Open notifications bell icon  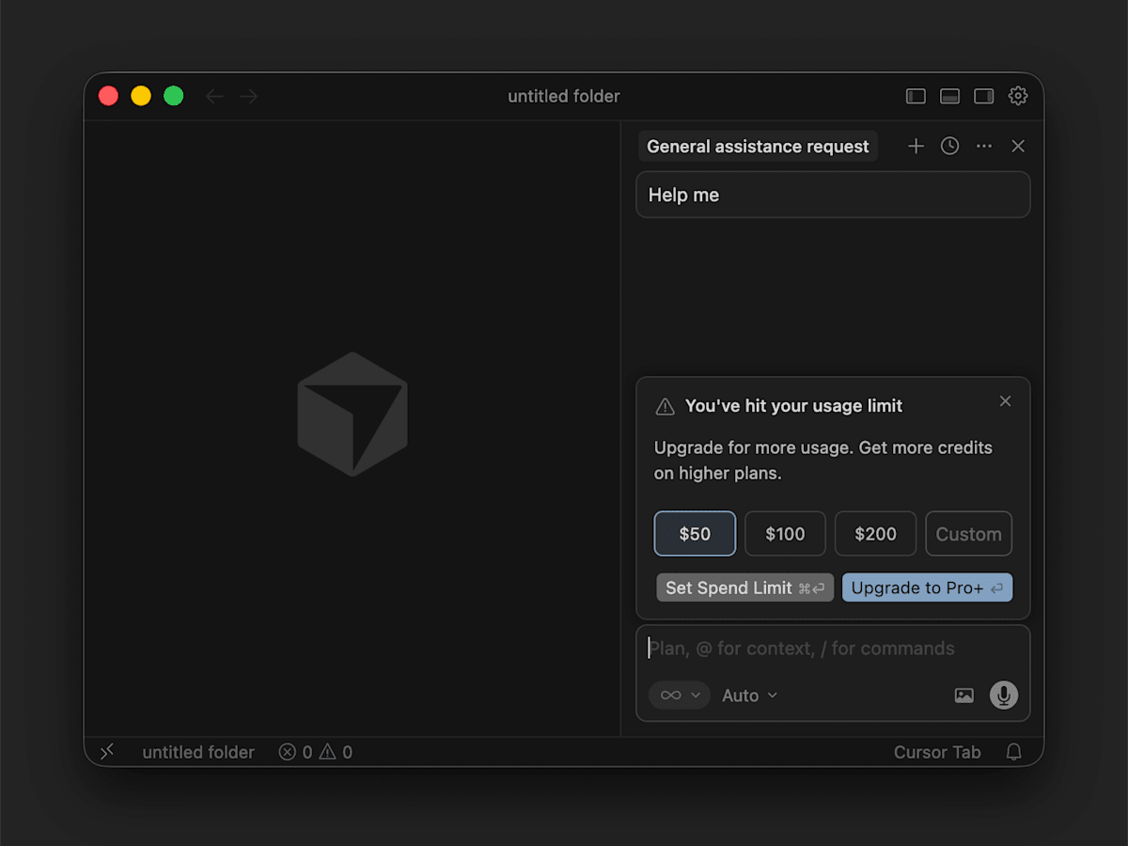tap(1014, 752)
